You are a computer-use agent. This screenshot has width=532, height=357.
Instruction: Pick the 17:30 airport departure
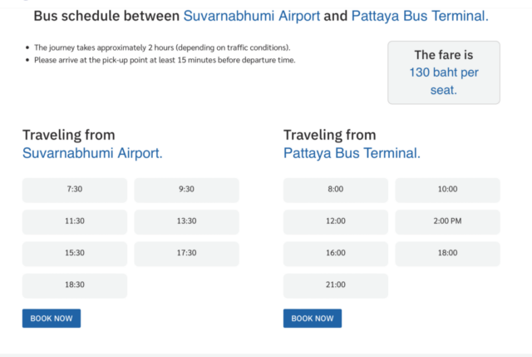point(186,254)
